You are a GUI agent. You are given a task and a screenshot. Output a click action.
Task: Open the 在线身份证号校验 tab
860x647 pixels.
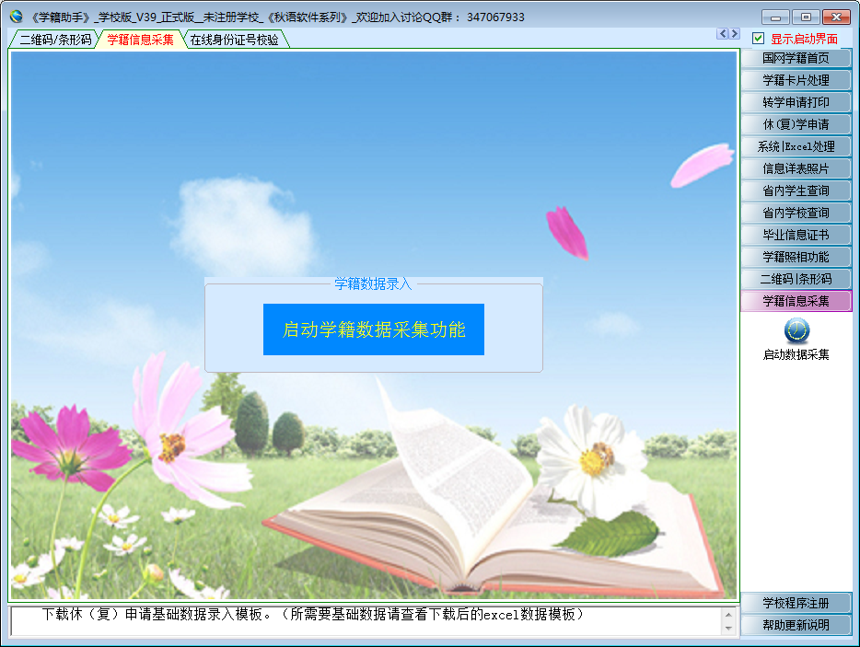click(235, 40)
